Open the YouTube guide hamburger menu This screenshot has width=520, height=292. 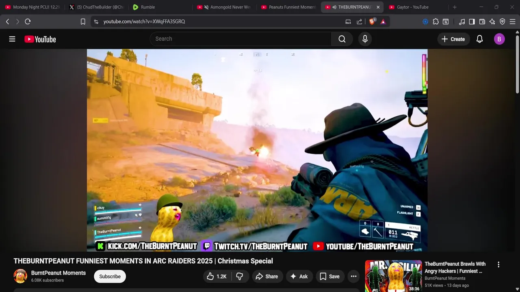pyautogui.click(x=12, y=39)
